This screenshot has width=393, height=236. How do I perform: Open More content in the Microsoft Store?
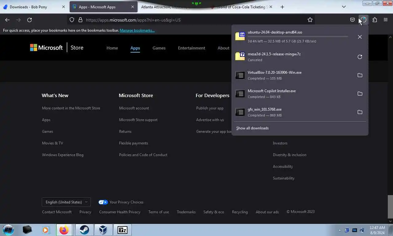pyautogui.click(x=71, y=108)
